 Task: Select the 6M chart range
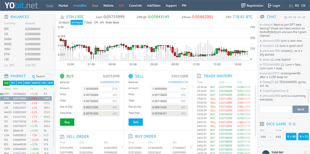coord(102,23)
